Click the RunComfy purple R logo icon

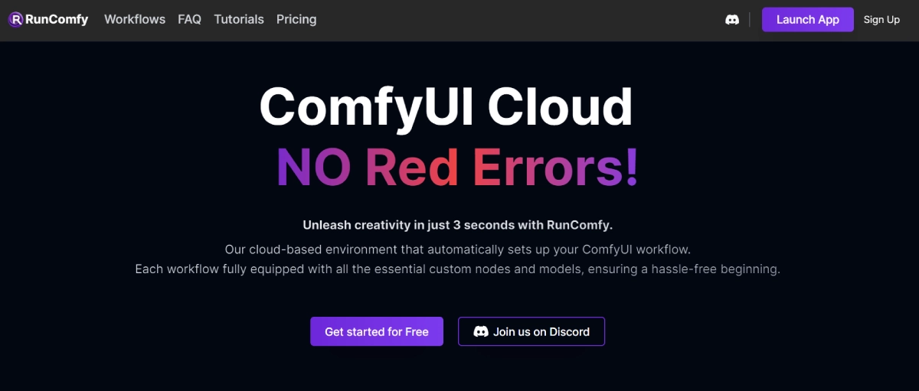(x=15, y=20)
